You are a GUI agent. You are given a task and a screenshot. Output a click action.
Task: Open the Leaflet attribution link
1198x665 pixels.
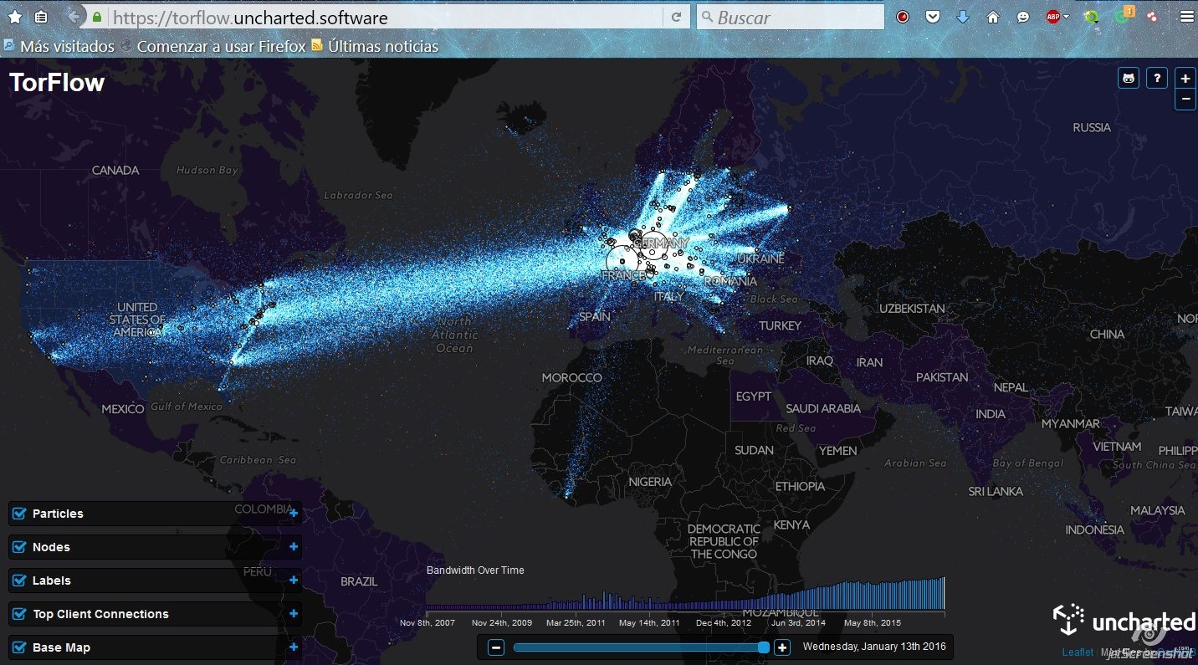(1078, 652)
